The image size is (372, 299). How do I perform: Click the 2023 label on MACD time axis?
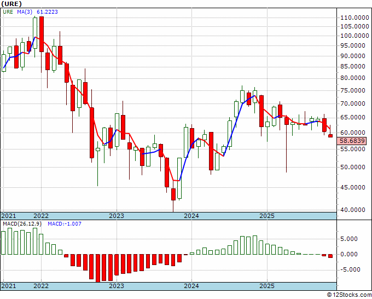[117, 286]
